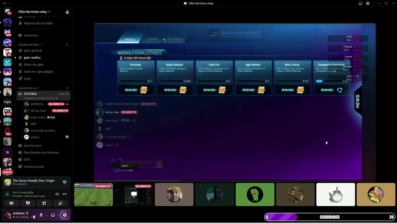Toggle headphone deafen

point(53,215)
